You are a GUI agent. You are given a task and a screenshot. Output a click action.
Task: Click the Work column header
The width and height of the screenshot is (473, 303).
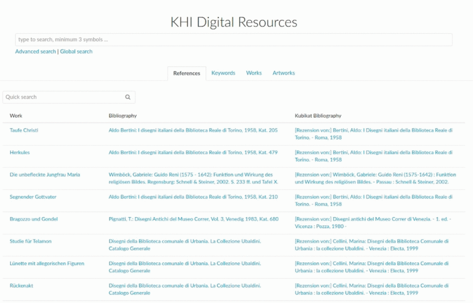[16, 116]
